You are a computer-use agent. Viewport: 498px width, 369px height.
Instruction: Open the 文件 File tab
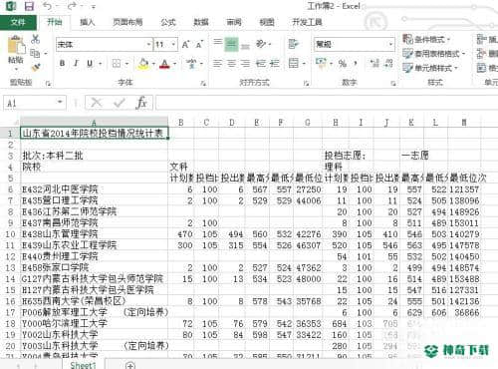(18, 22)
